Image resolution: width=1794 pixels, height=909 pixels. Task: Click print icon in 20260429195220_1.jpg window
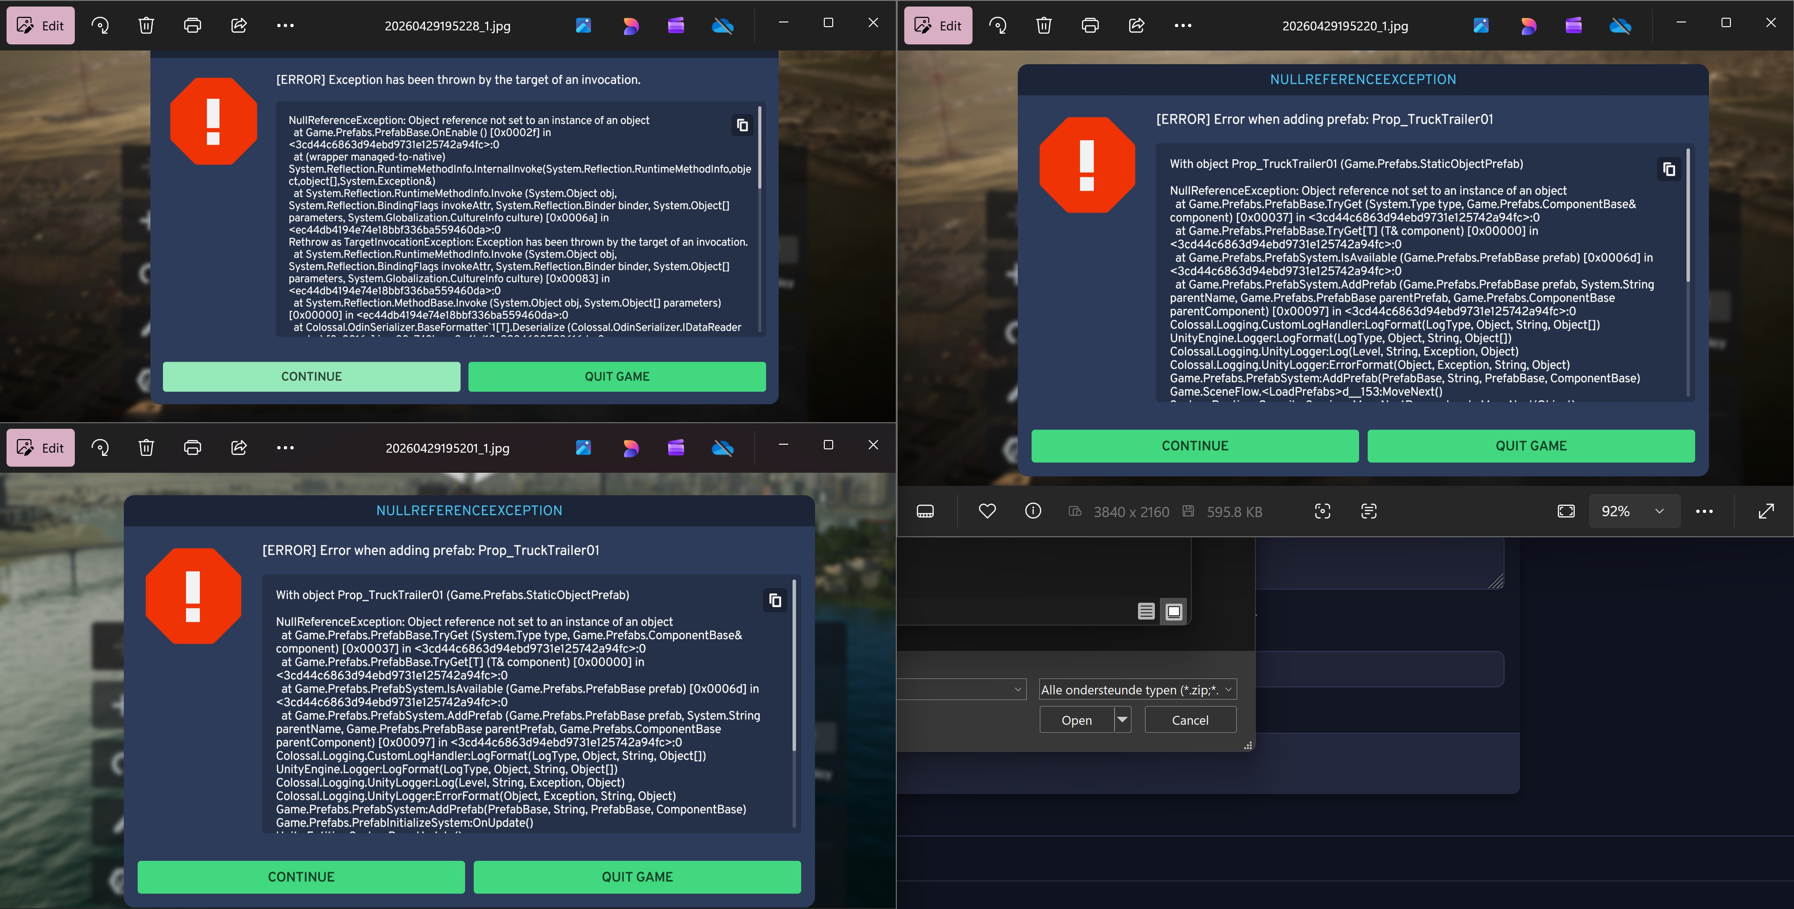click(1090, 26)
